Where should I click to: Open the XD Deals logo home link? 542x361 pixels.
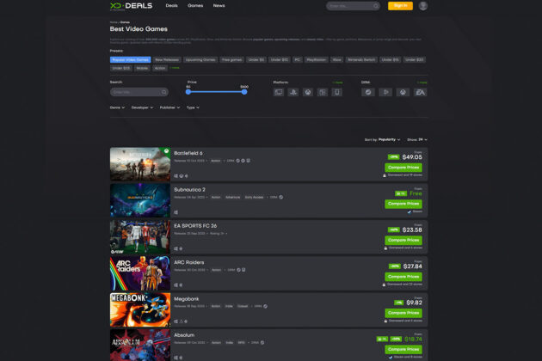(131, 6)
